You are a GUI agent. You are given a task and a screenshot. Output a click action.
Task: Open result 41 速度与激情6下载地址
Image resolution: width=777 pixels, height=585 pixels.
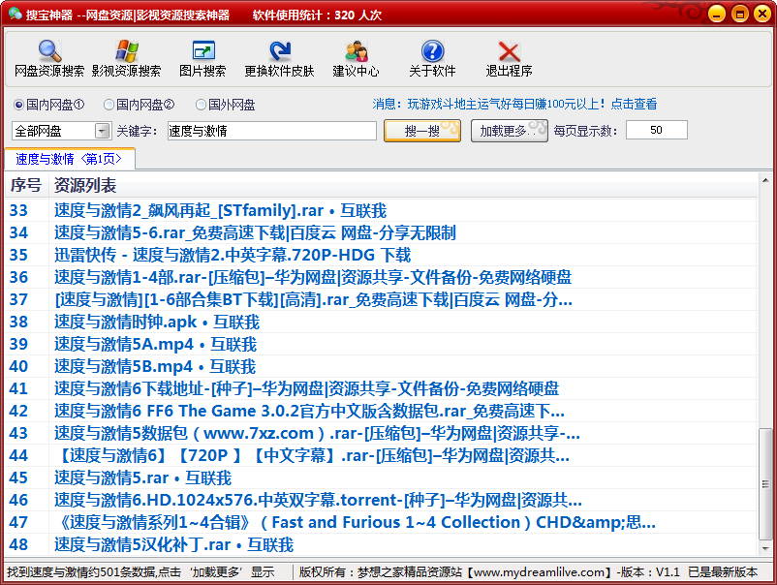(306, 388)
